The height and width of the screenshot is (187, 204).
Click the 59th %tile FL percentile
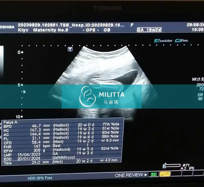[x=110, y=136]
